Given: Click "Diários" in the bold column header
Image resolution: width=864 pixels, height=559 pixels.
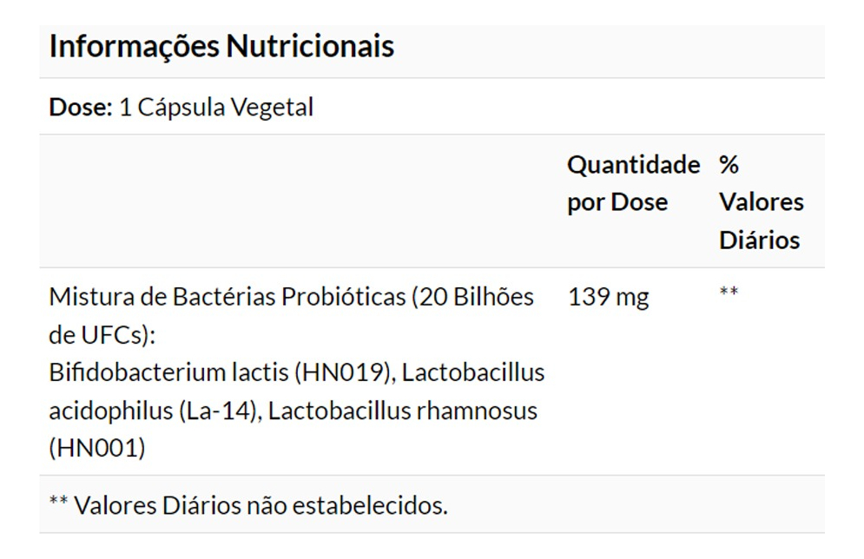Looking at the screenshot, I should pos(759,240).
